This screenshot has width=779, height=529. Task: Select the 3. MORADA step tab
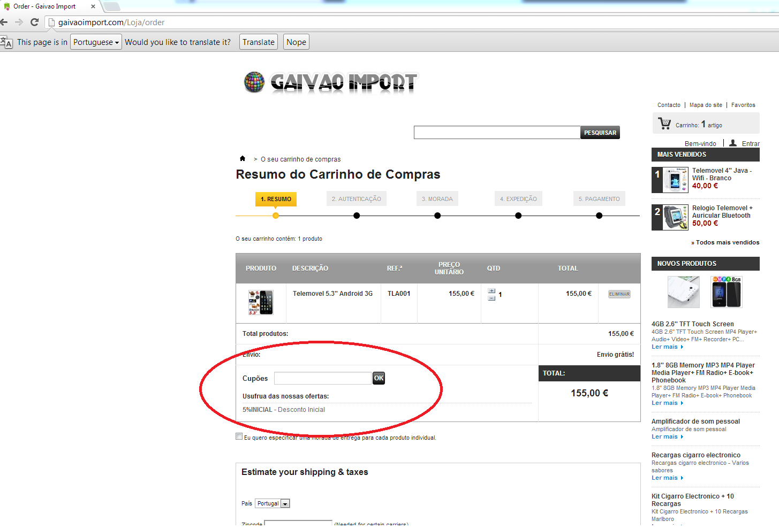click(x=437, y=199)
